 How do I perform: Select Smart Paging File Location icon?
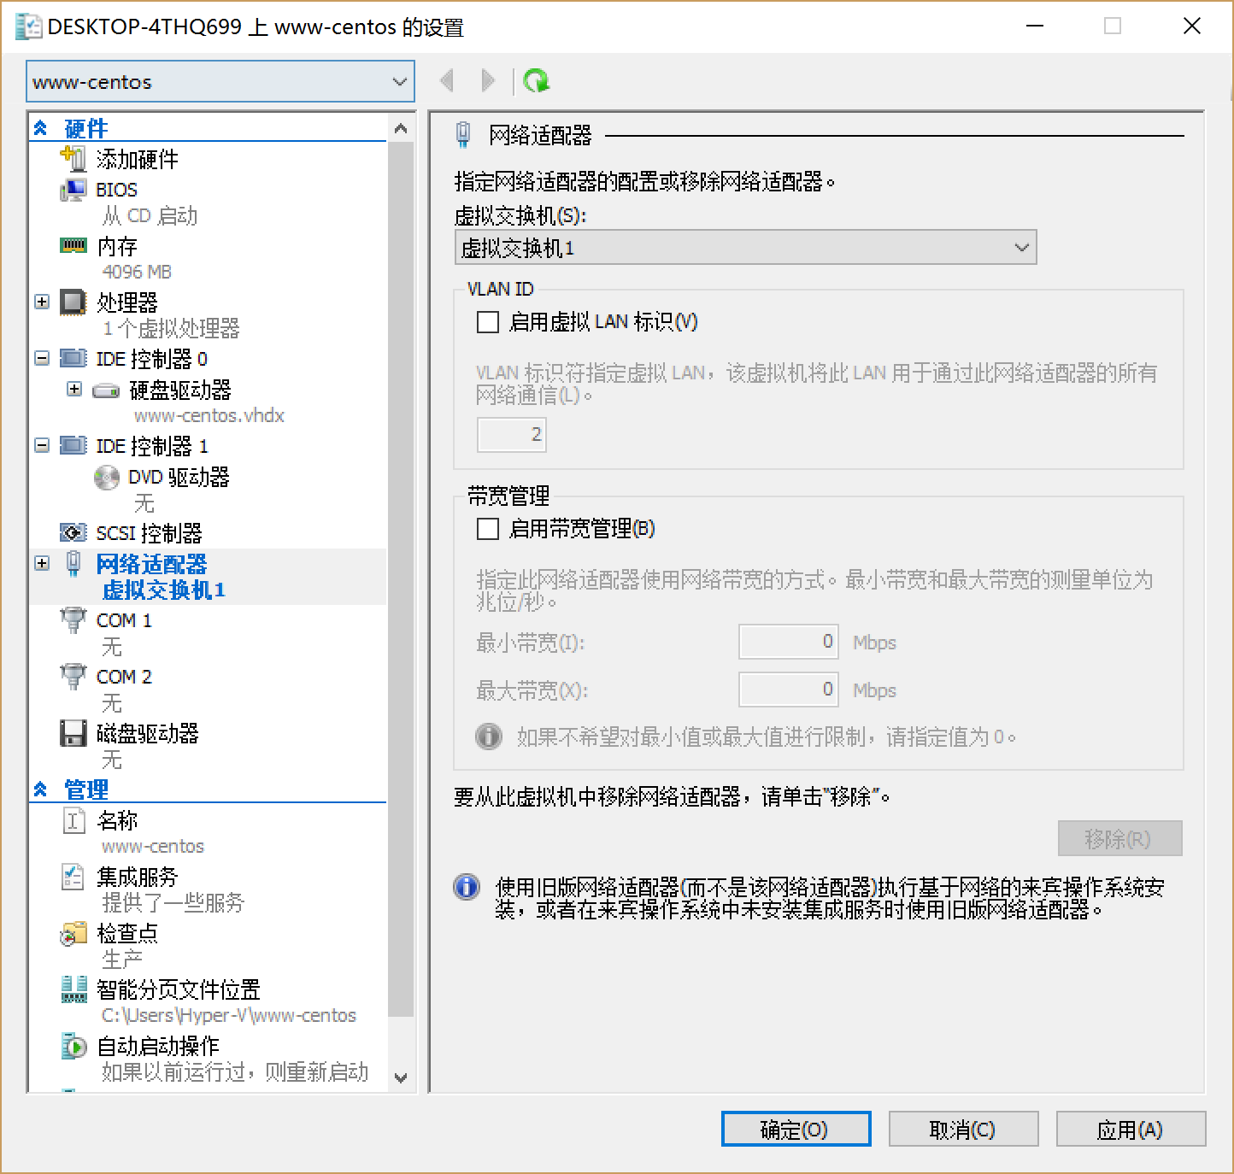click(x=73, y=989)
